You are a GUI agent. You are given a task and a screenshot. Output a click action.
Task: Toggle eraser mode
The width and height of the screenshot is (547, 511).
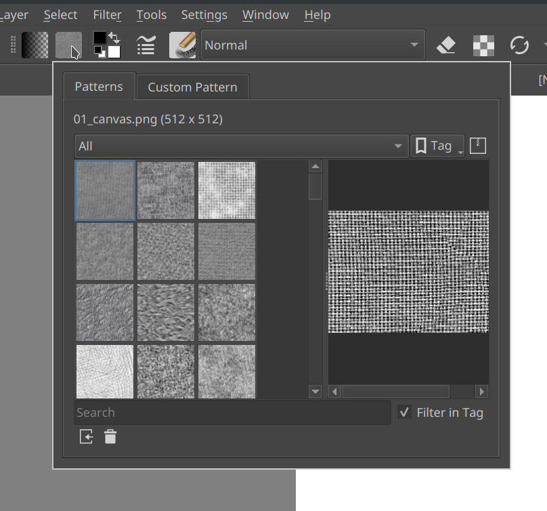click(x=445, y=45)
